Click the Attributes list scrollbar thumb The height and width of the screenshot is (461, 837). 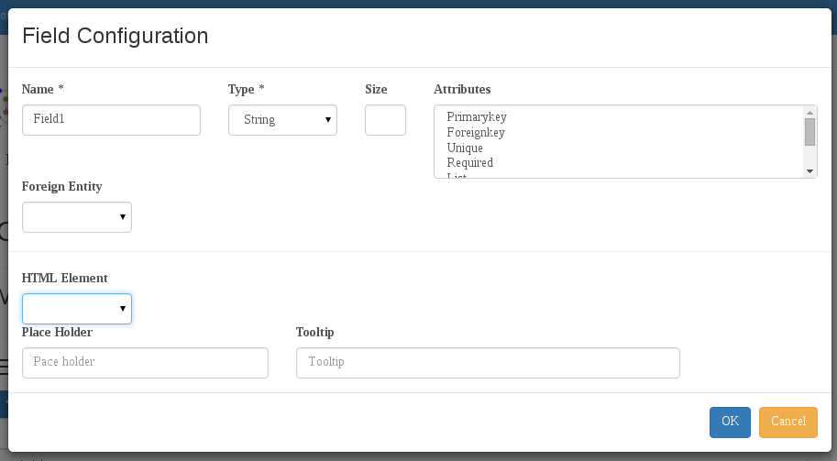[809, 132]
